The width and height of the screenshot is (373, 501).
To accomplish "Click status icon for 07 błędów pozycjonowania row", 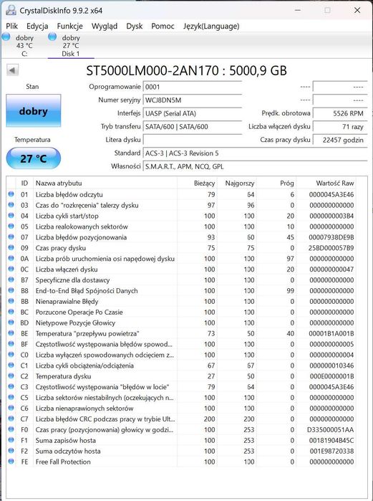I will pos(11,237).
